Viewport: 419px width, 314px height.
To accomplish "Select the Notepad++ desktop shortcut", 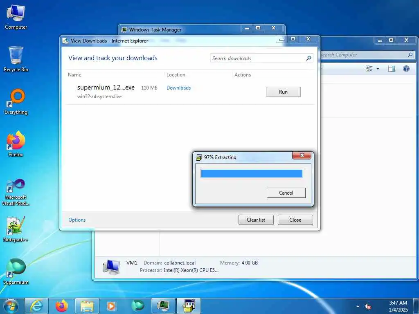I will coord(16,229).
